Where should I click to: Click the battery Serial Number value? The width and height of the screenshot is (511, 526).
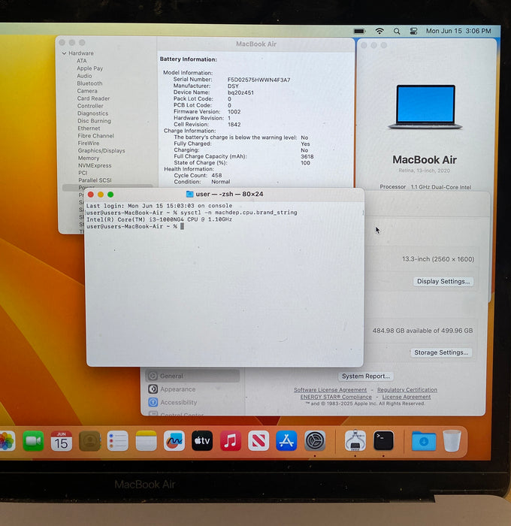point(259,80)
